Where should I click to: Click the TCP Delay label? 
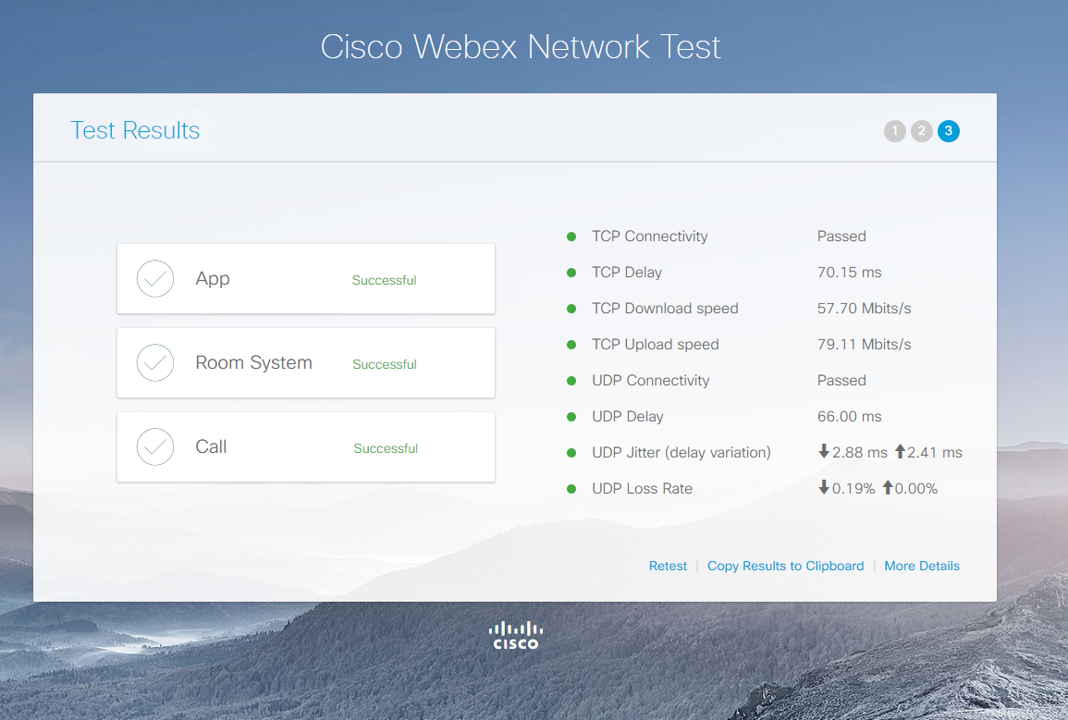tap(627, 273)
